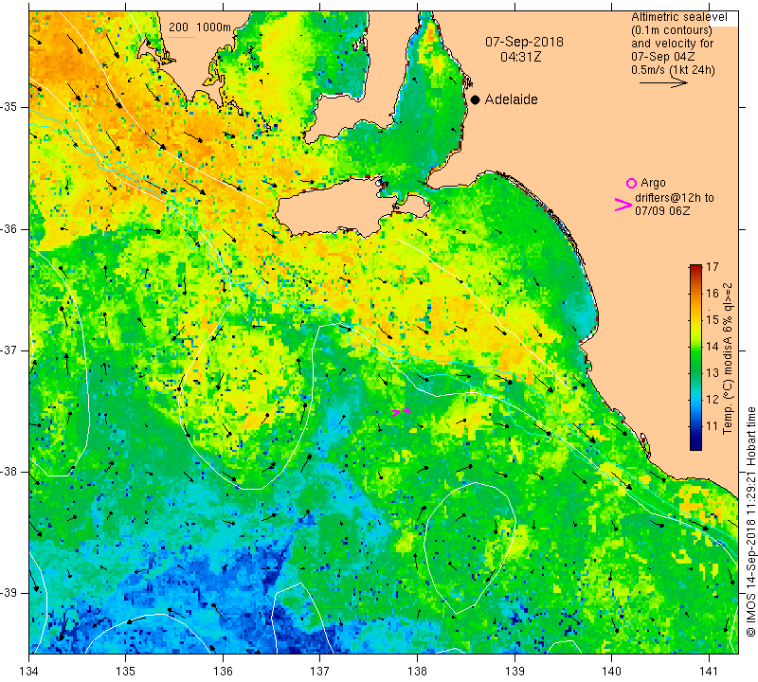This screenshot has width=758, height=682.
Task: Click the magenta Argo circle legend symbol
Action: pos(631,183)
